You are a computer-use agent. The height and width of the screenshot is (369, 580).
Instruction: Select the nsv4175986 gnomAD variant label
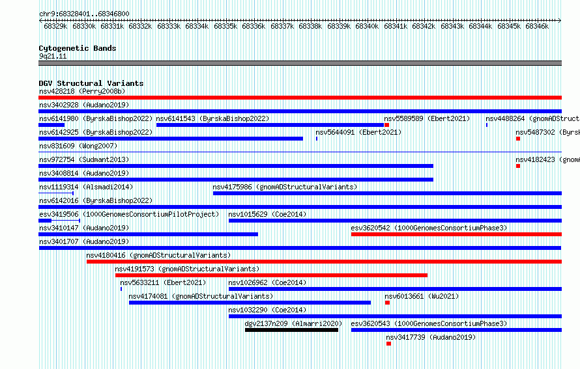[285, 187]
